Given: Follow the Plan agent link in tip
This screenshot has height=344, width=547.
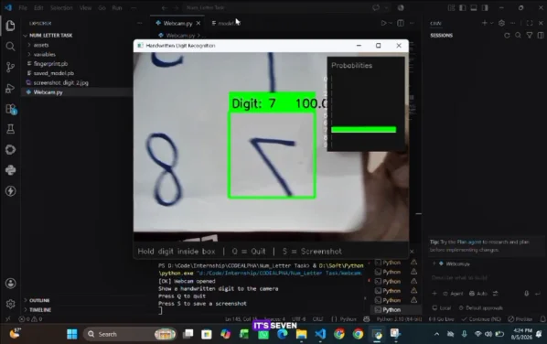Looking at the screenshot, I should pyautogui.click(x=469, y=242).
